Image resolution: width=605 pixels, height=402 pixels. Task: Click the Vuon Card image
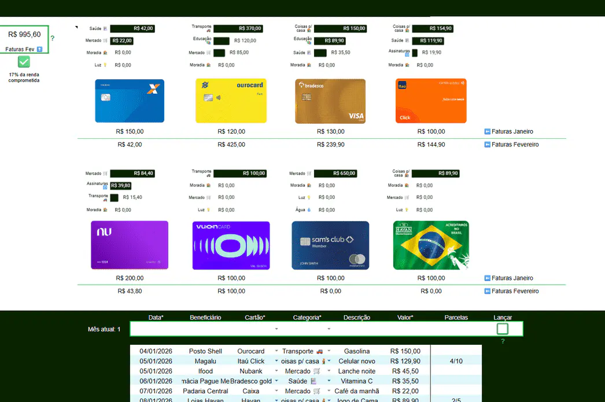pos(231,245)
